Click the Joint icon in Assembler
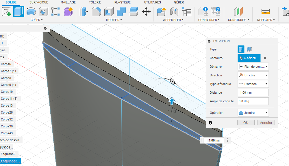This screenshot has width=289, height=166. pos(174,12)
